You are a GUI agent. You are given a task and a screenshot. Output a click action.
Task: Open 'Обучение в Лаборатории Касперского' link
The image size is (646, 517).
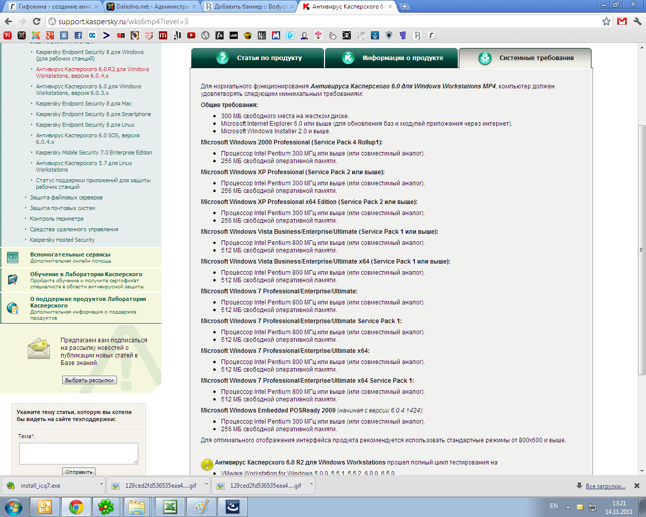pyautogui.click(x=86, y=274)
